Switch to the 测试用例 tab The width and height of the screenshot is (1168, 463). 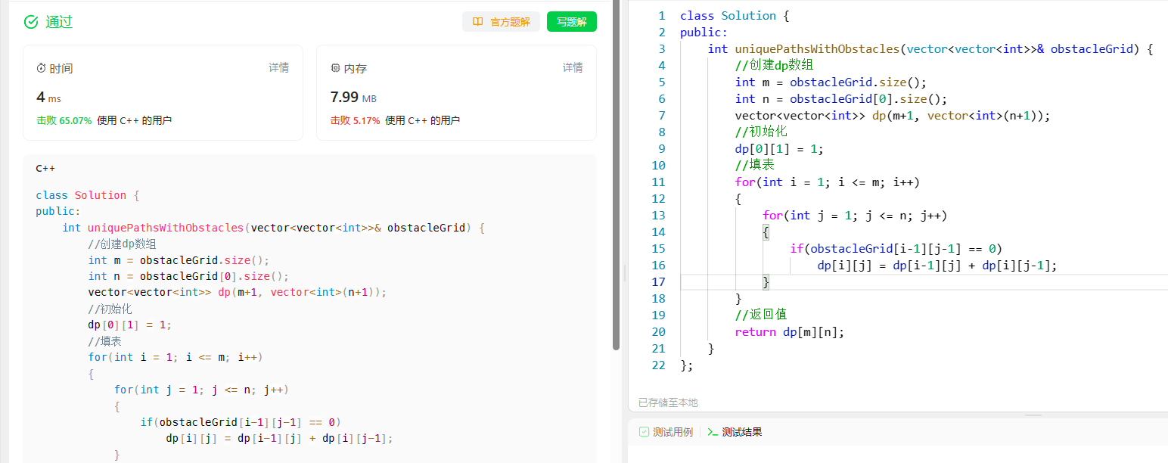click(x=666, y=432)
